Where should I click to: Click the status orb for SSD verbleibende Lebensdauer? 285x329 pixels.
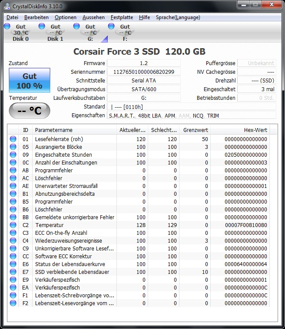[13, 272]
